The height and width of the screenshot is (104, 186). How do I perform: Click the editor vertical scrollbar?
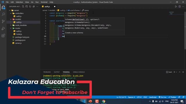point(185,30)
